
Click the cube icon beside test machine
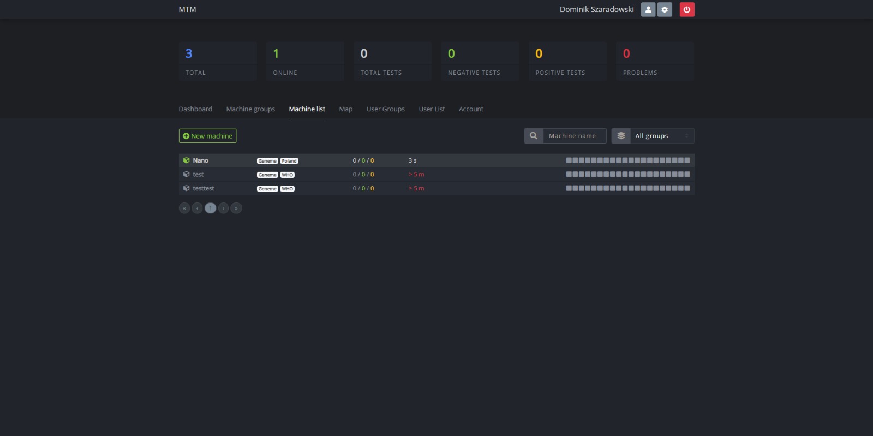[186, 175]
